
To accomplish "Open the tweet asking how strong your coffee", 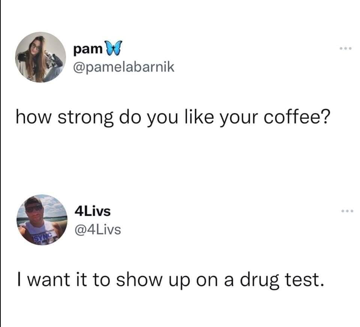I will coord(172,117).
